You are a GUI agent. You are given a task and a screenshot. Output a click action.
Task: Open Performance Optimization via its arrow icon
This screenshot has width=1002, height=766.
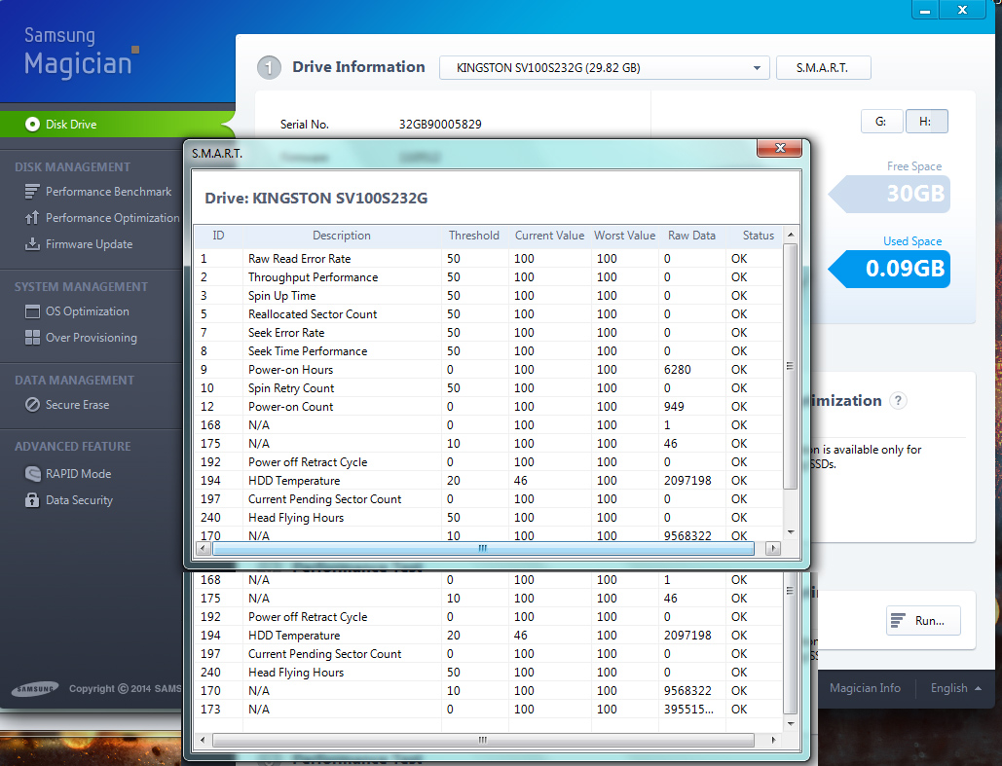[32, 218]
